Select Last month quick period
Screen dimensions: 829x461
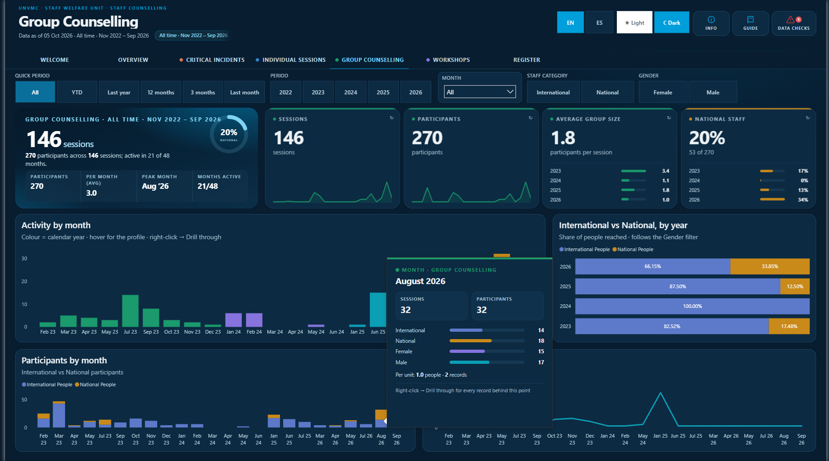(245, 92)
